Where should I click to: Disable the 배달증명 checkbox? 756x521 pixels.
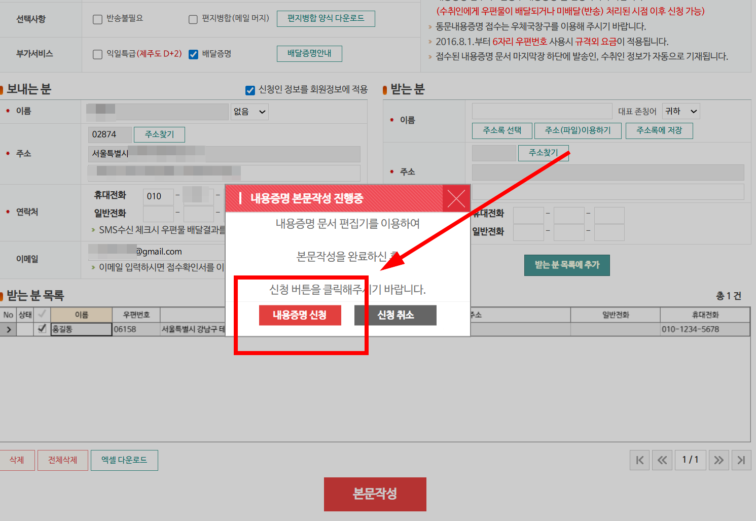(193, 55)
